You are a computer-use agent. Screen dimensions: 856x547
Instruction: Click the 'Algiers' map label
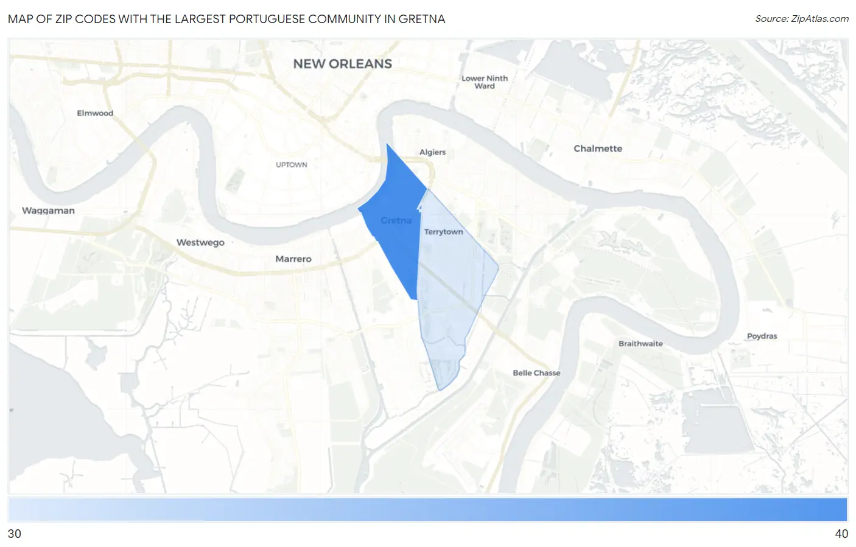[x=432, y=152]
